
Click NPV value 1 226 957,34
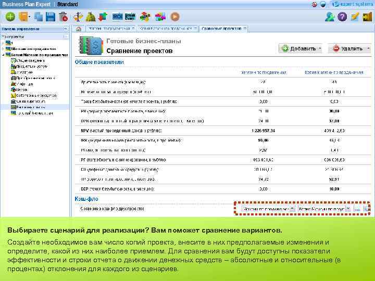pyautogui.click(x=263, y=131)
